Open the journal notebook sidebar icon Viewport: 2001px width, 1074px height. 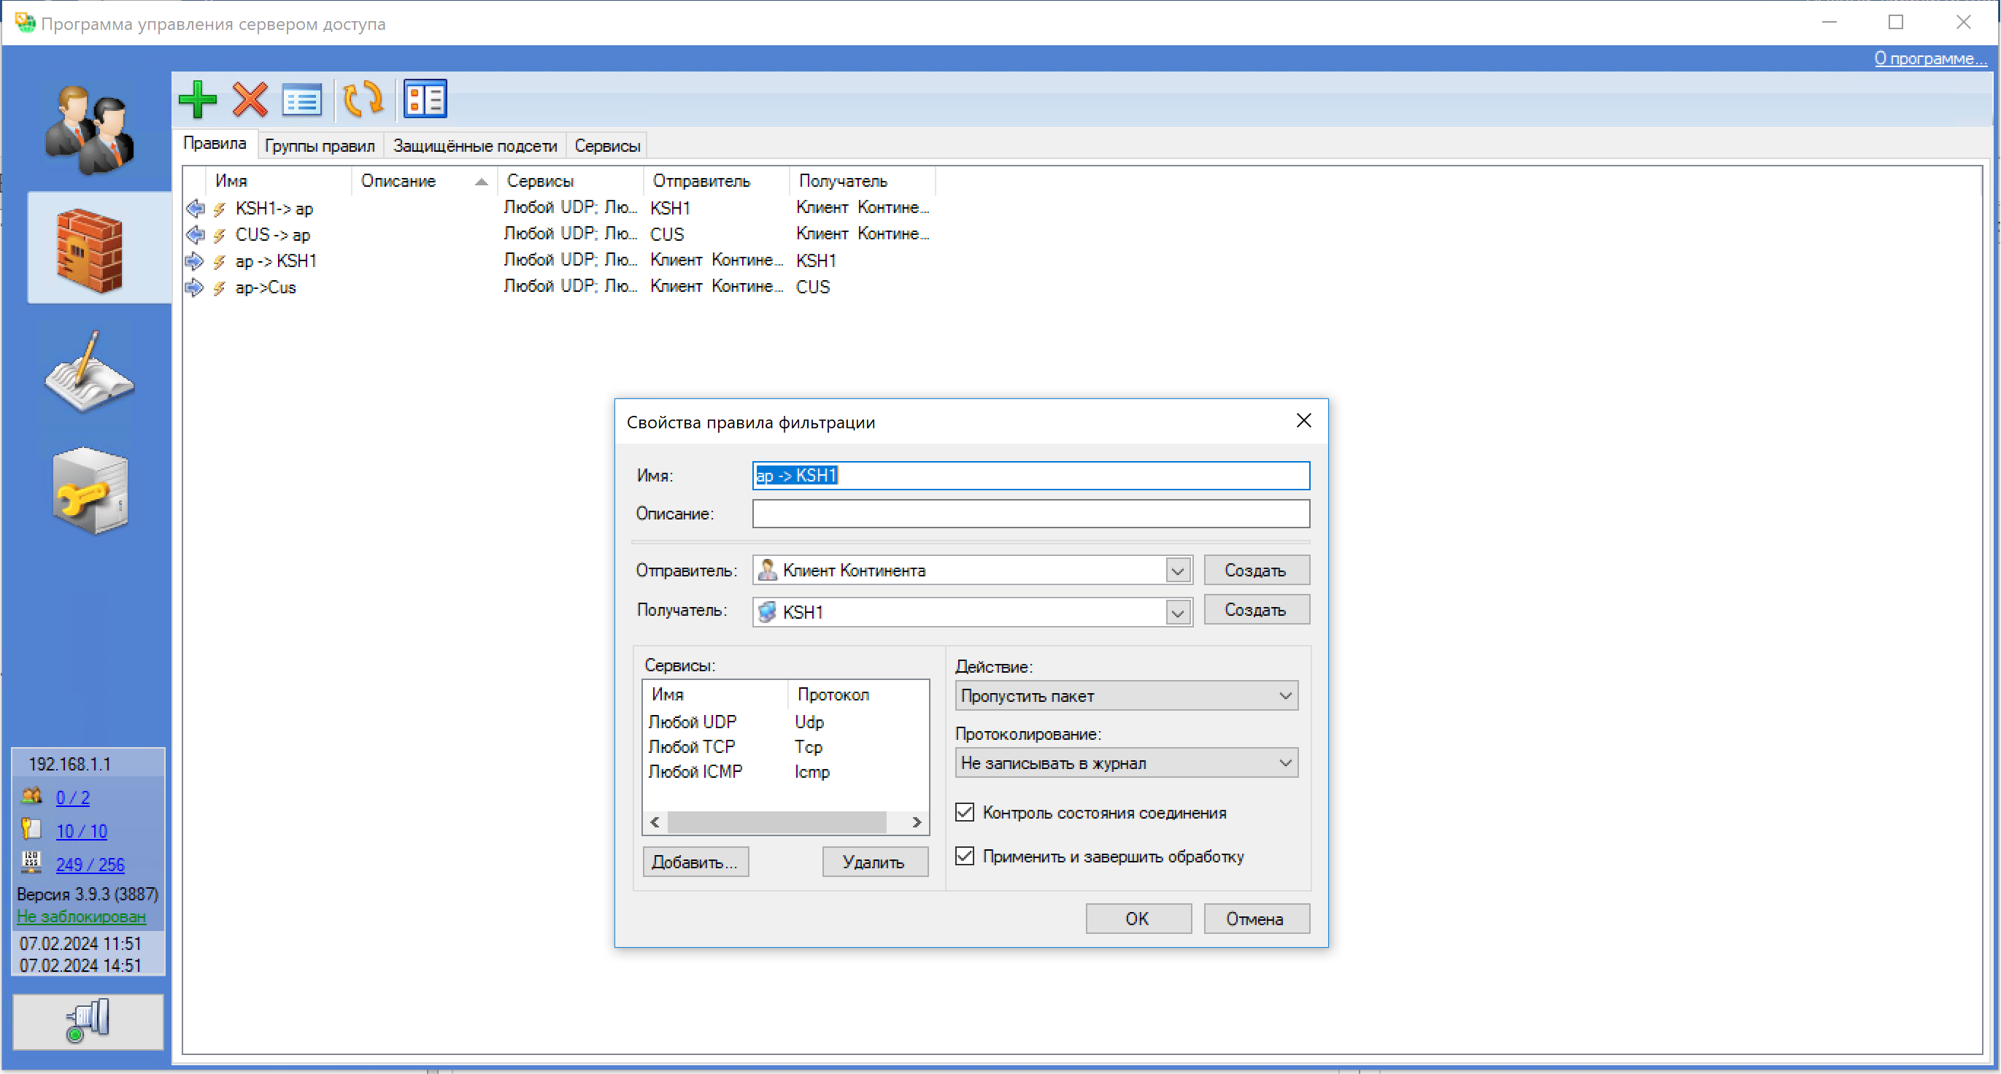click(x=90, y=371)
